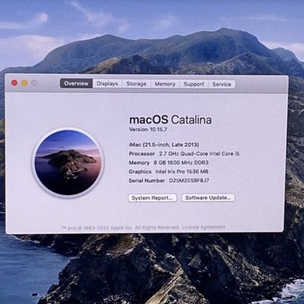The image size is (304, 304).
Task: Click the Apple Inc. copyright notice text
Action: (x=121, y=228)
